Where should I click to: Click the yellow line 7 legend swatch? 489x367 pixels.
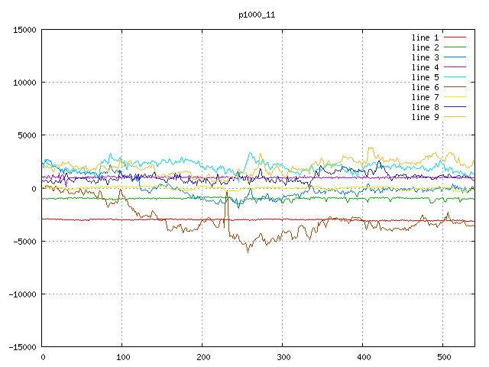pyautogui.click(x=454, y=97)
